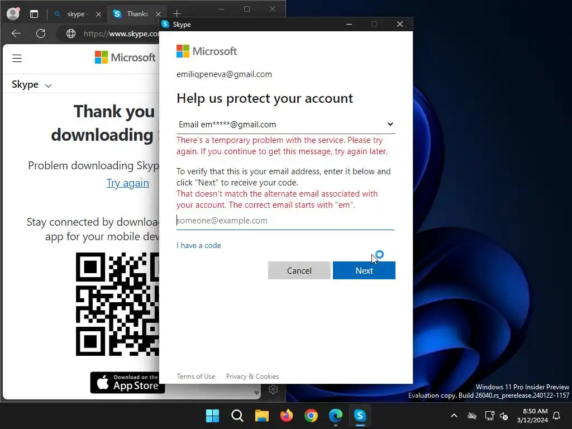Close the 'skype -' browser tab

tap(98, 14)
